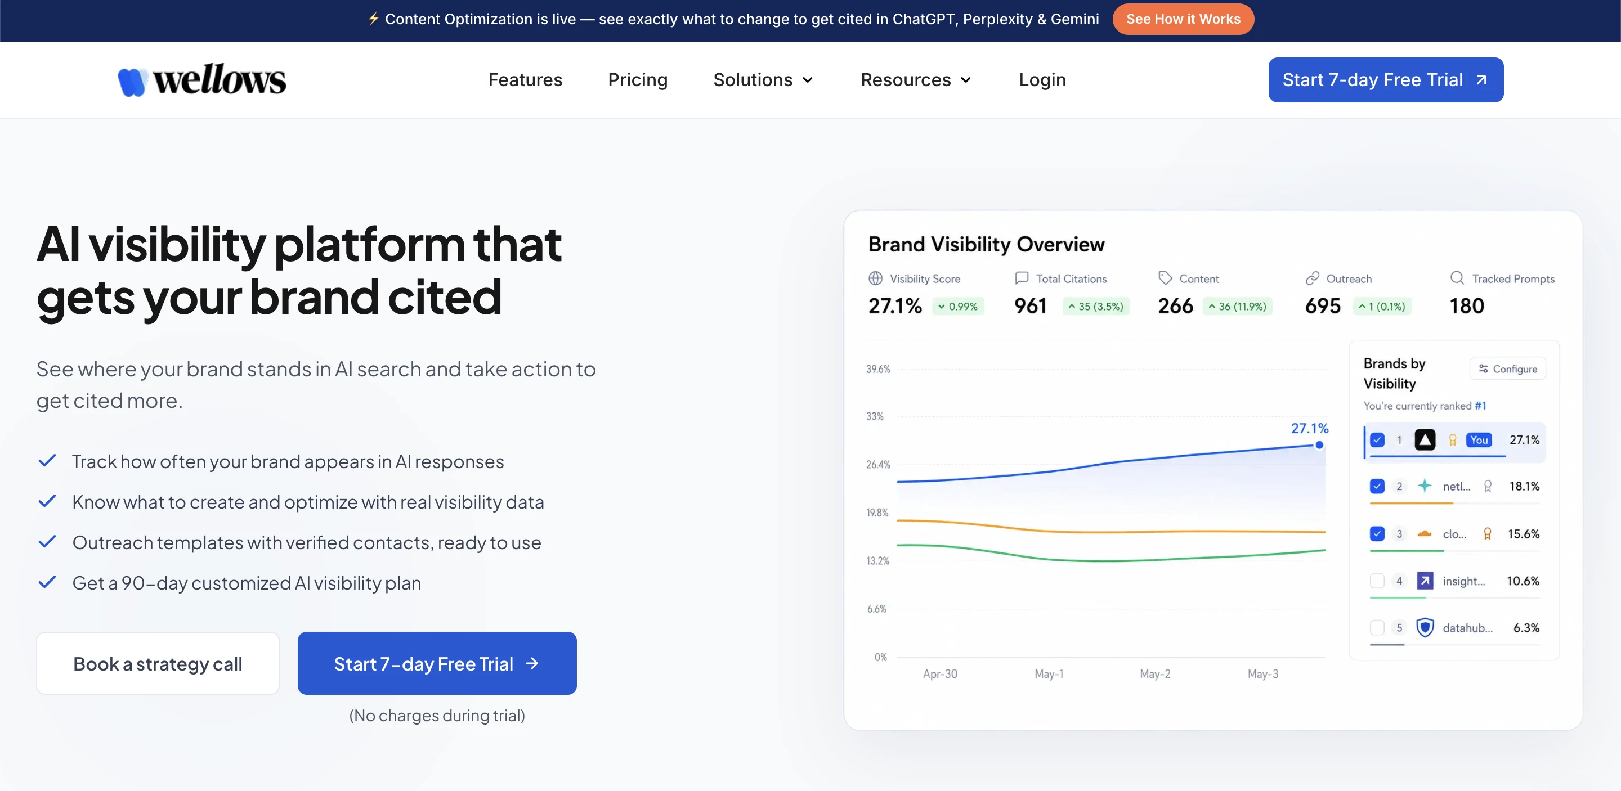The height and width of the screenshot is (791, 1621).
Task: Click the Apr-30 axis label
Action: coord(940,673)
